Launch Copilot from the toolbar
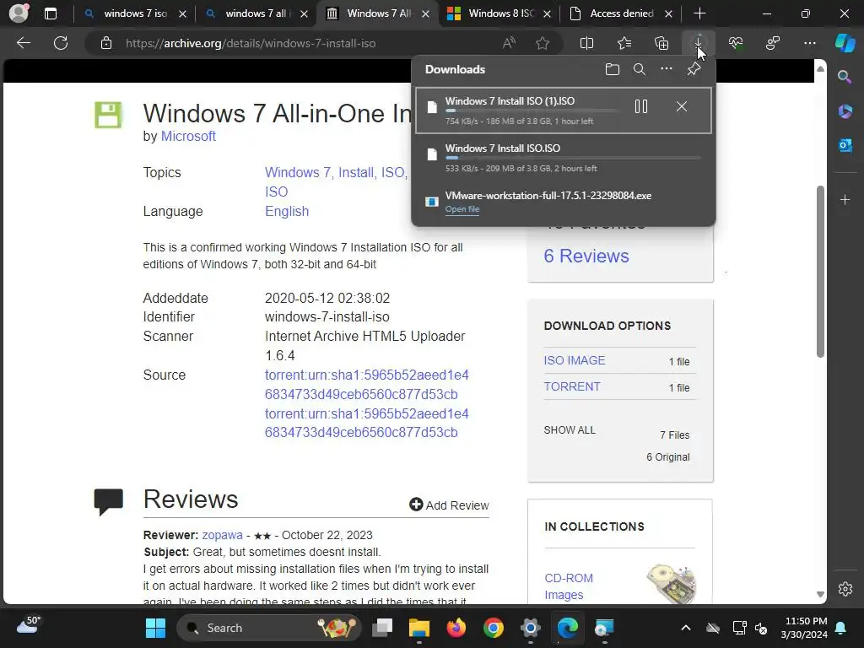This screenshot has width=864, height=648. [x=845, y=43]
